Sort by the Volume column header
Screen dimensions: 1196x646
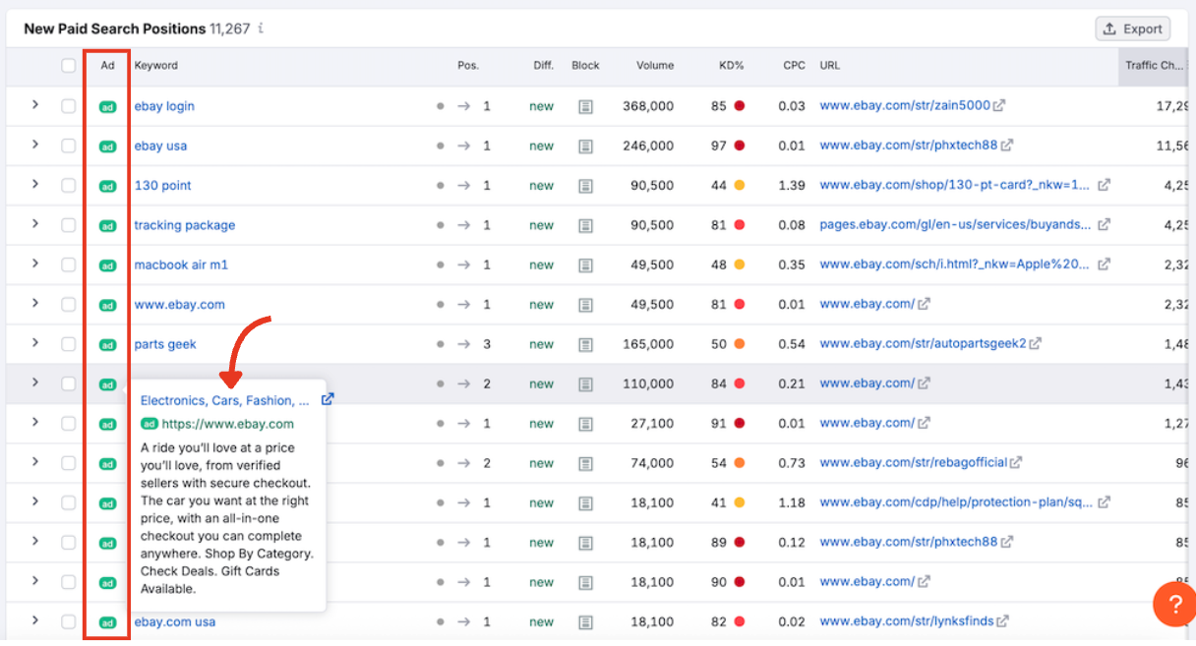click(x=655, y=65)
